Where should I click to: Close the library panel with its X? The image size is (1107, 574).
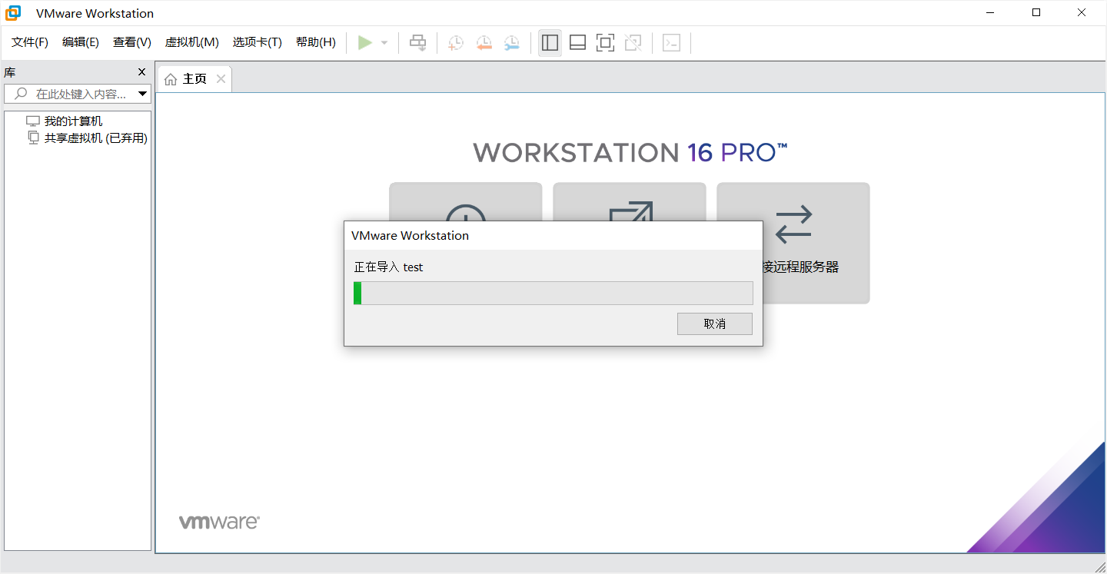click(141, 71)
